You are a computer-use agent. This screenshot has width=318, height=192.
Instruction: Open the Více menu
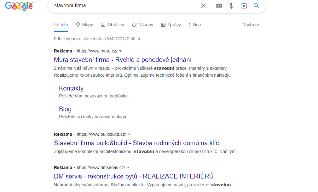(195, 25)
